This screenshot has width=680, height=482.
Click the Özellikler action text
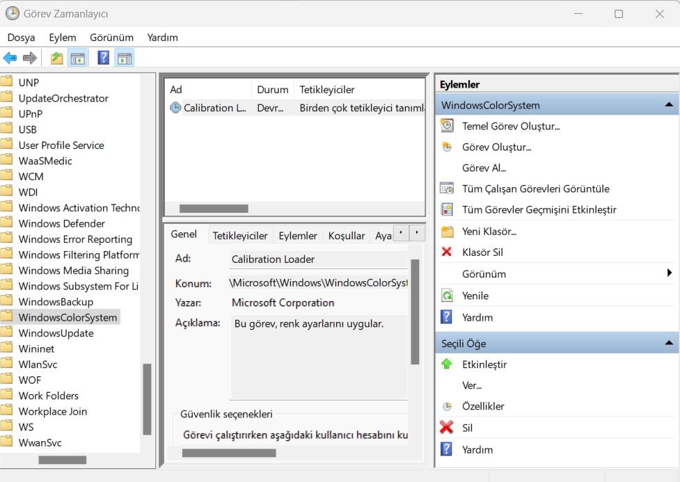click(483, 406)
